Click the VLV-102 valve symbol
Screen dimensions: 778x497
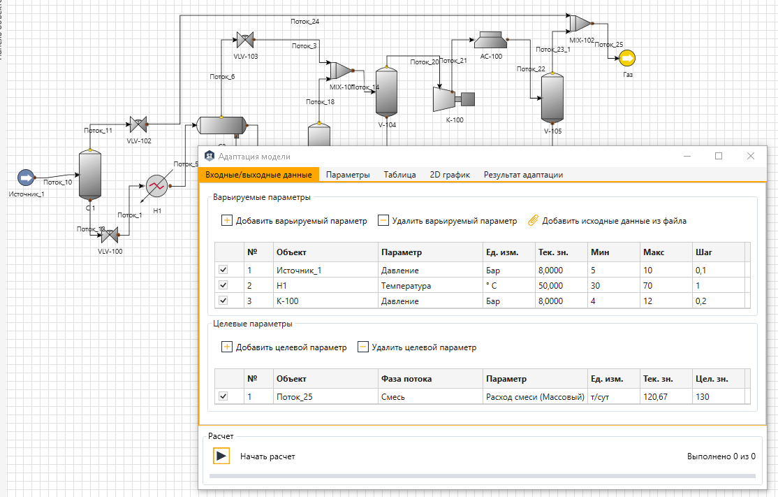[138, 124]
